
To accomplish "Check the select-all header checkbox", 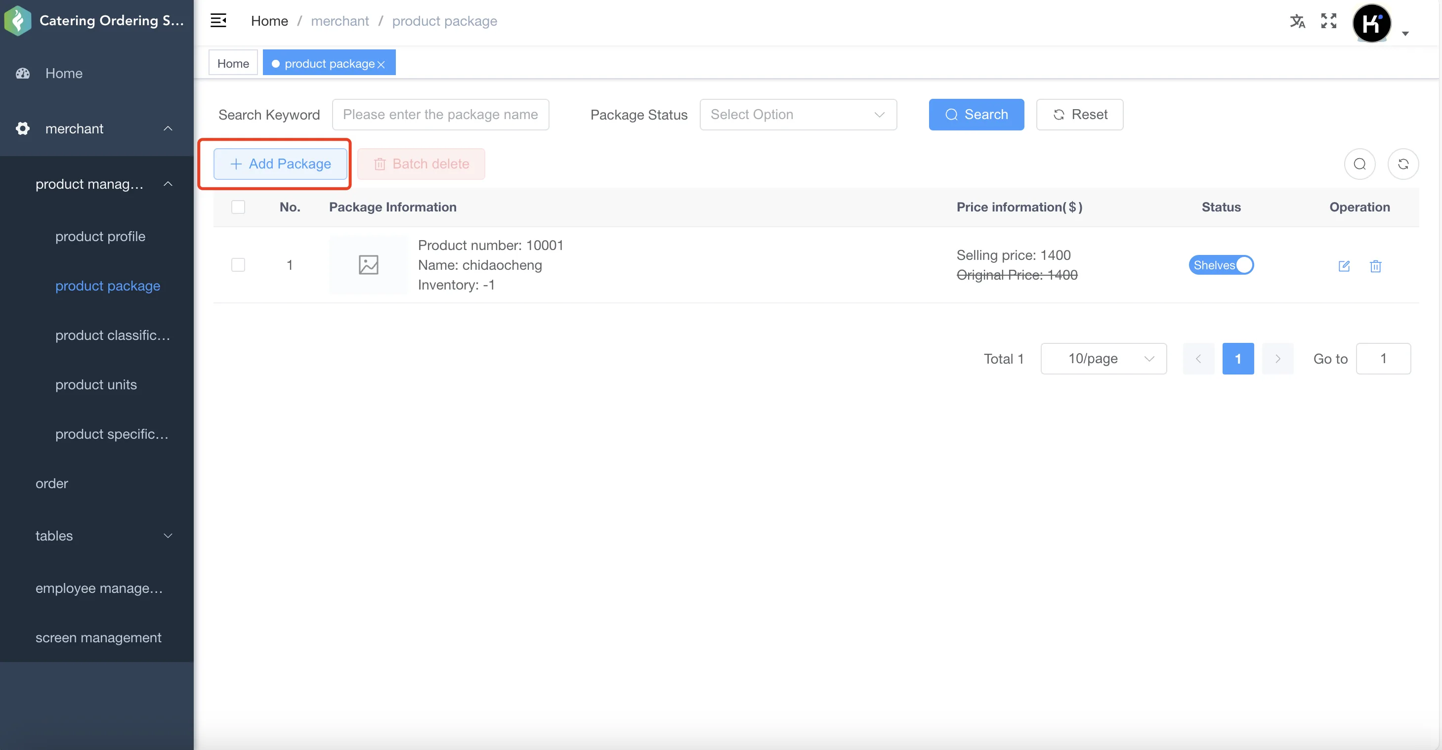I will click(x=238, y=207).
